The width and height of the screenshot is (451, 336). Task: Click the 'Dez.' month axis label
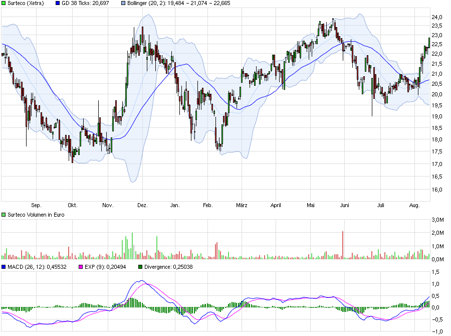pos(142,205)
